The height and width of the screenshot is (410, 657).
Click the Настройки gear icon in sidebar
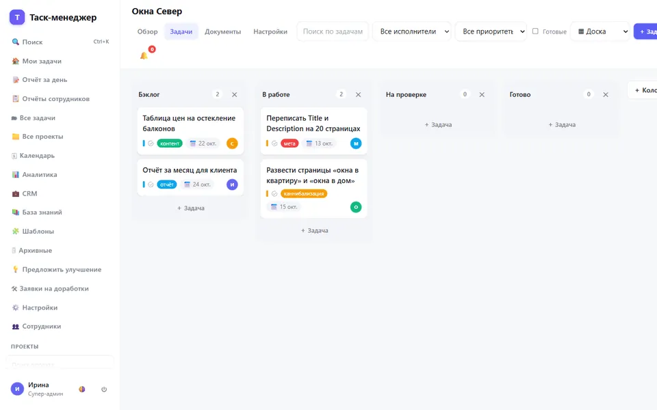[16, 307]
